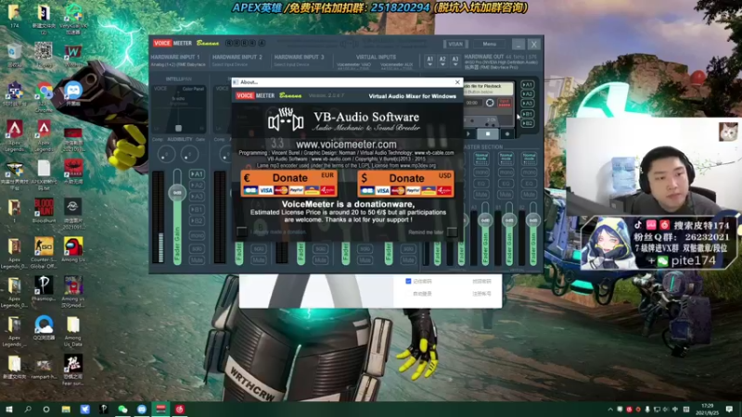Click the VB-Audio speaker logo in About
This screenshot has width=742, height=417.
(285, 121)
